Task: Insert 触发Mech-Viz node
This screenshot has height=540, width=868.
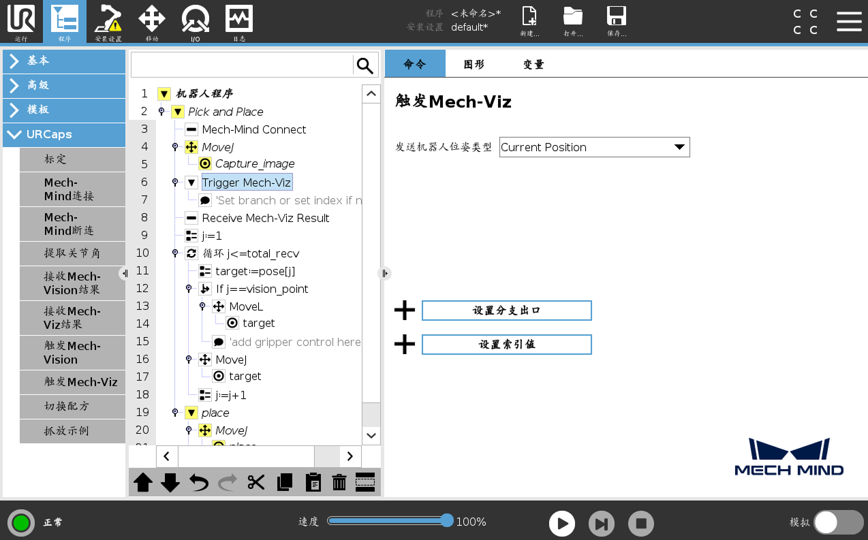Action: click(72, 382)
